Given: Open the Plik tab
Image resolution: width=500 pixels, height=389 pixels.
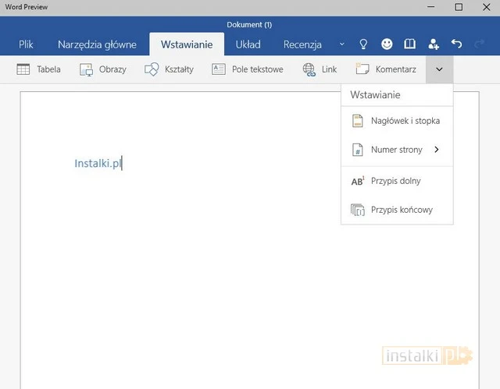Looking at the screenshot, I should [26, 44].
